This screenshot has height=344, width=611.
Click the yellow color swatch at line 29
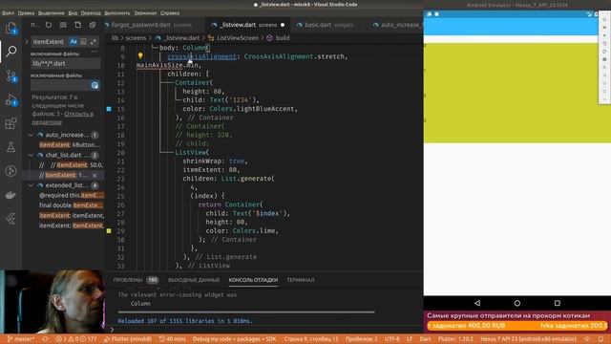click(x=109, y=231)
